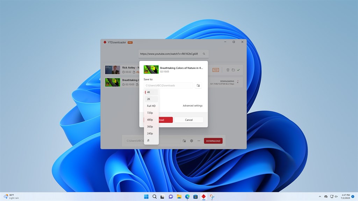This screenshot has height=201, width=358.
Task: Open Snipping Tool from taskbar
Action: (212, 196)
